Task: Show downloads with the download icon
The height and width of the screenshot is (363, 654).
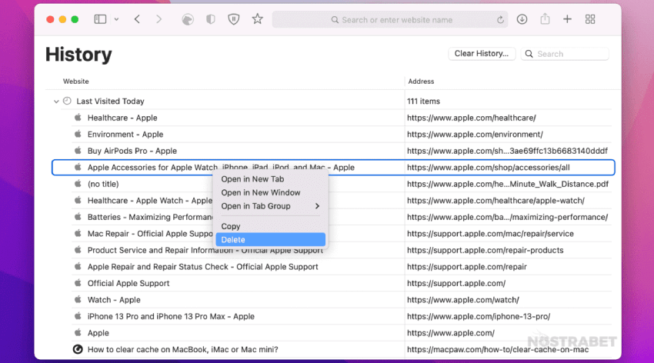Action: (x=522, y=19)
